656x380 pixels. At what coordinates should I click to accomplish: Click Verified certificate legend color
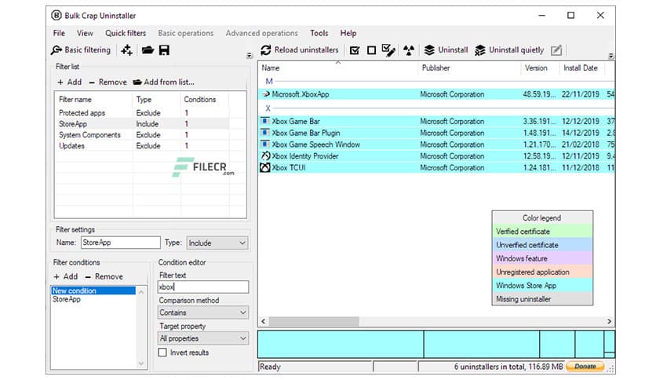pos(542,232)
